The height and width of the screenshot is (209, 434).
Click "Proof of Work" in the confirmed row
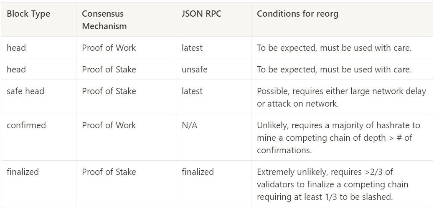pyautogui.click(x=109, y=125)
